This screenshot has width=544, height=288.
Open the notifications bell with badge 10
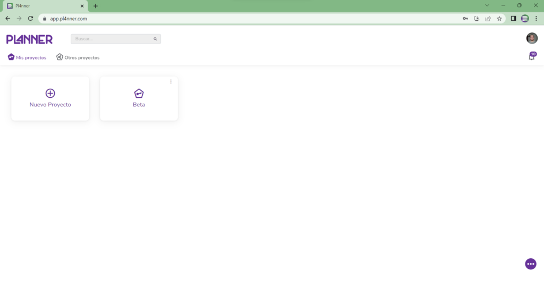pos(532,56)
